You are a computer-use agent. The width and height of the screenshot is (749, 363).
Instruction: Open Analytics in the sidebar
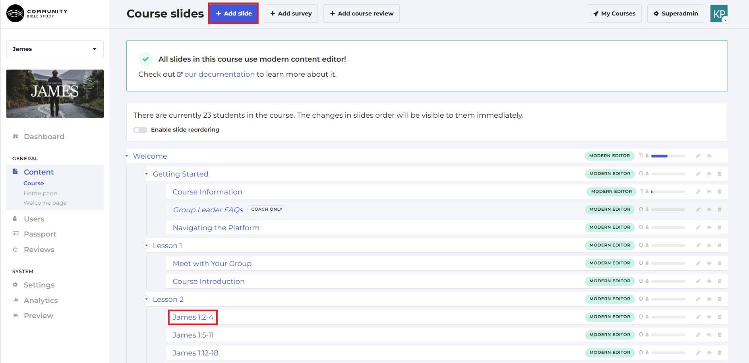coord(41,301)
